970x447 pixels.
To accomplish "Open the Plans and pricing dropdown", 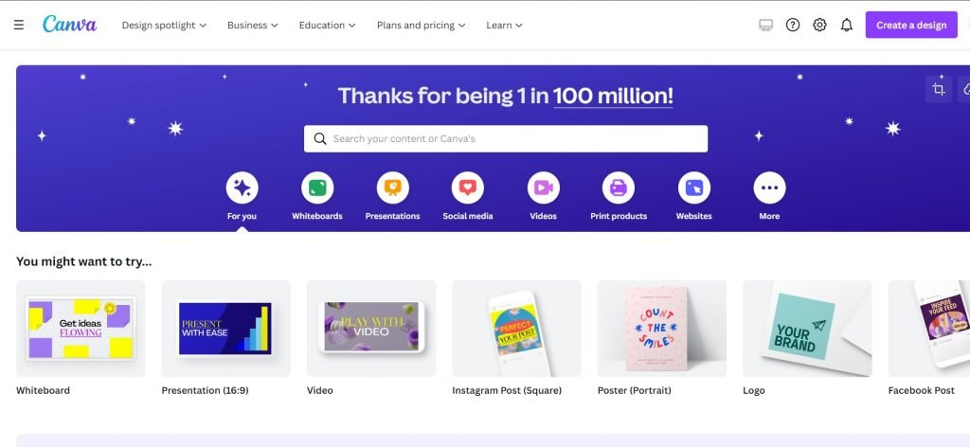I will point(422,25).
